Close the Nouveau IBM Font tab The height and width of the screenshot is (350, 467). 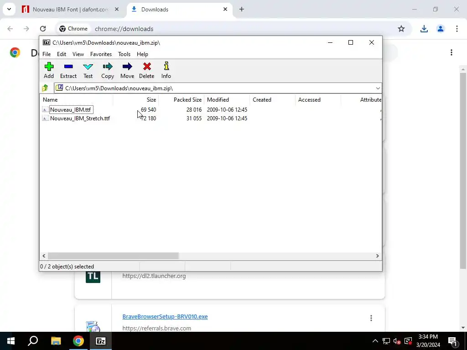[x=117, y=9]
